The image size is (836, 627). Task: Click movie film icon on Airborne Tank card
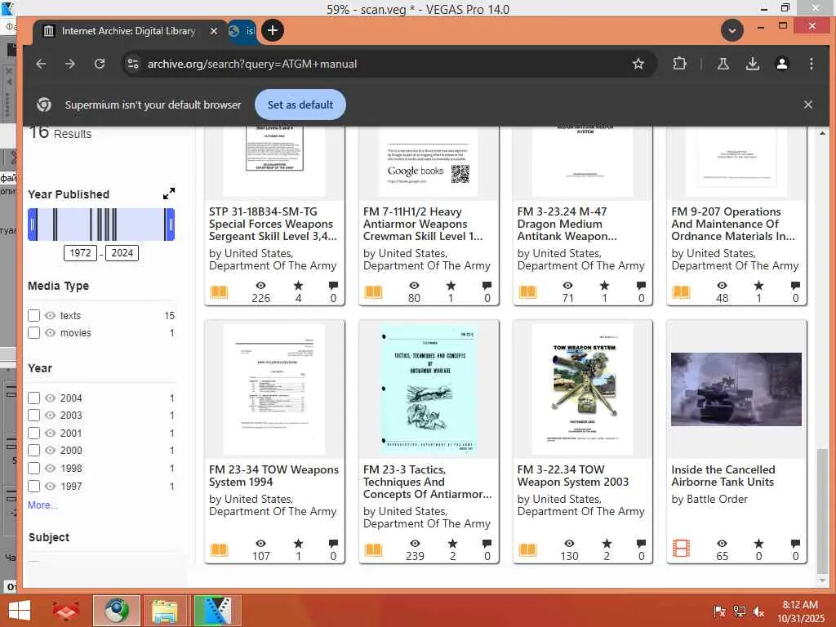pos(681,549)
